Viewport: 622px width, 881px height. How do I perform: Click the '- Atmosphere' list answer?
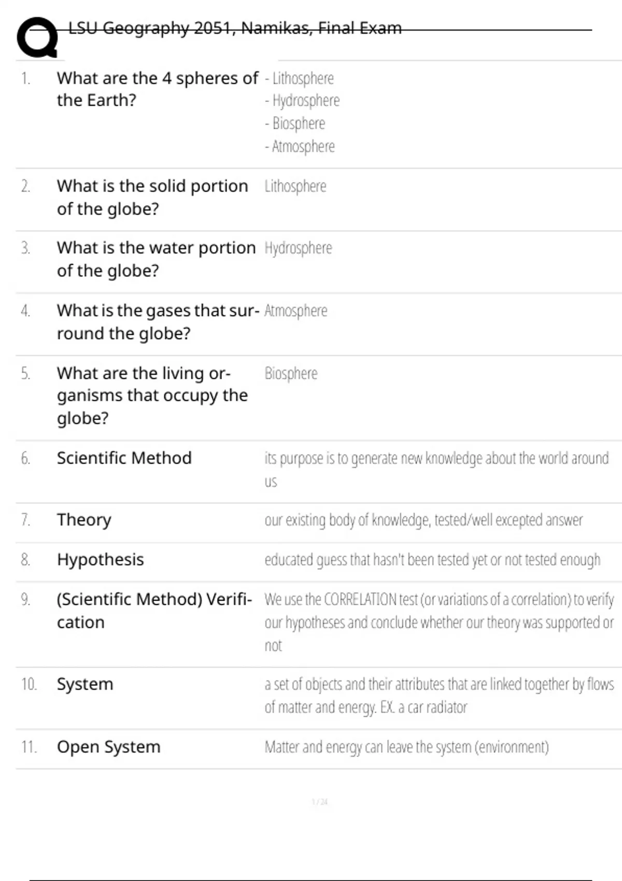300,147
